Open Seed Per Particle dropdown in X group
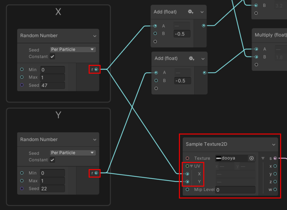The height and width of the screenshot is (210, 287). coord(73,49)
